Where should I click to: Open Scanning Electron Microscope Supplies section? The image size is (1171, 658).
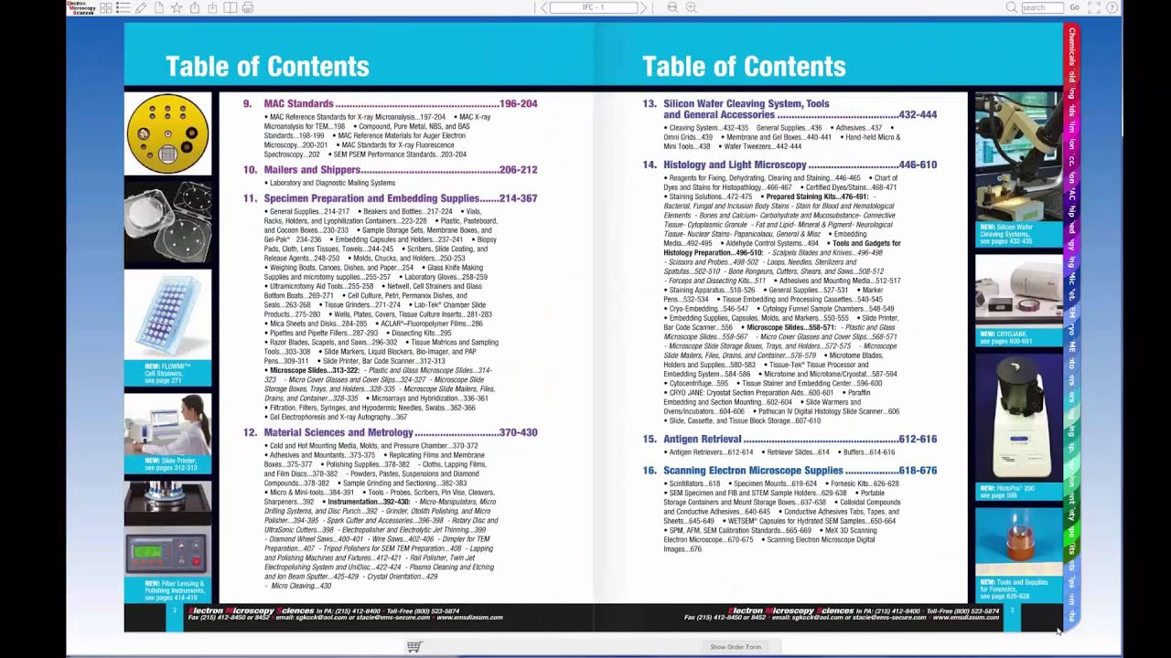(x=790, y=471)
